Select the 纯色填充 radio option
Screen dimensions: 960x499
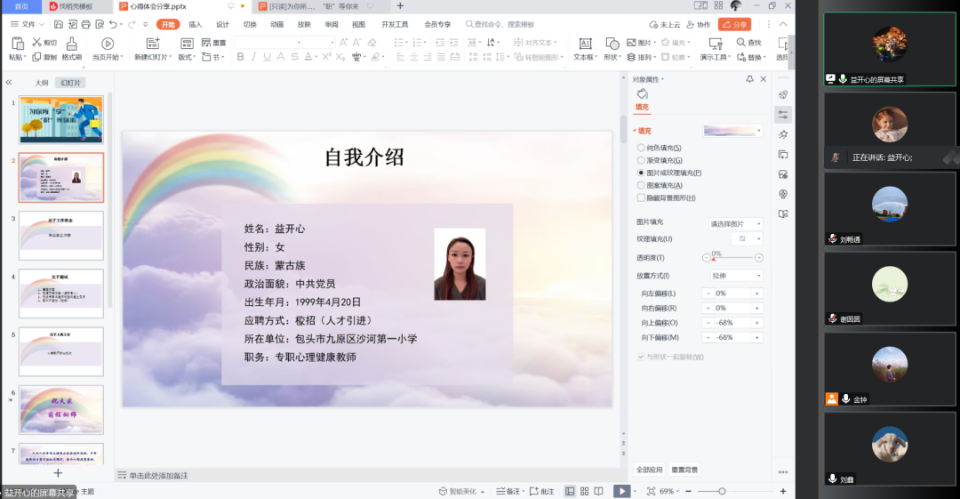click(x=641, y=148)
